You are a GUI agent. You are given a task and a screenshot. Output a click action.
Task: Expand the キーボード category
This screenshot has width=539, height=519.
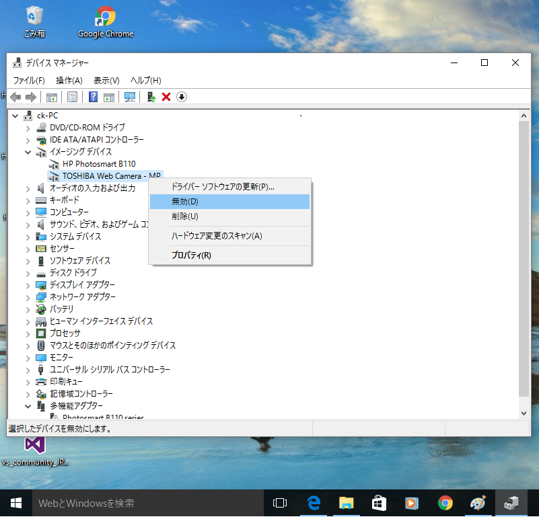[28, 200]
